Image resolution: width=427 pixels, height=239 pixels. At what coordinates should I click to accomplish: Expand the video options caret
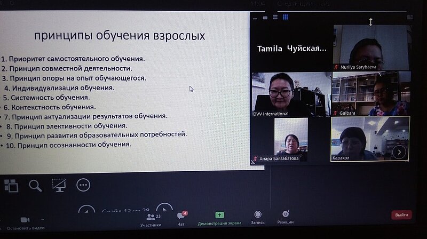pos(42,219)
